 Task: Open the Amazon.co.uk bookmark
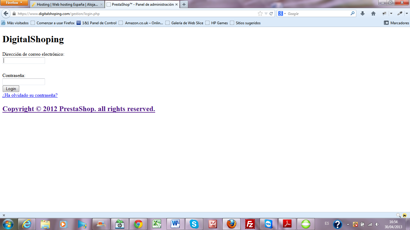pyautogui.click(x=141, y=23)
